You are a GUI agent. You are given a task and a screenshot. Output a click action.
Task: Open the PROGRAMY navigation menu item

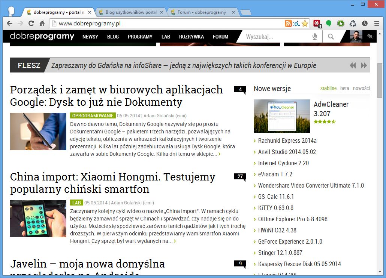coord(140,37)
